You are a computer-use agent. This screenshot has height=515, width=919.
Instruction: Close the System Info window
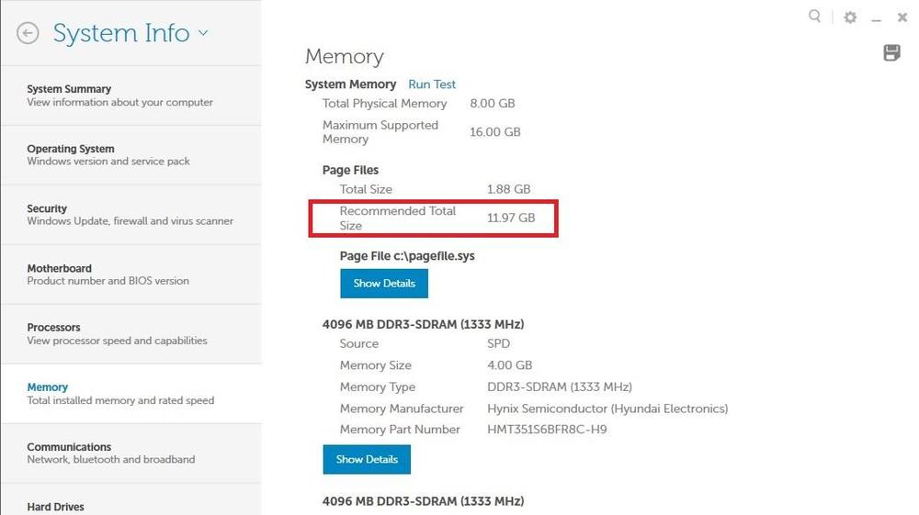coord(902,17)
